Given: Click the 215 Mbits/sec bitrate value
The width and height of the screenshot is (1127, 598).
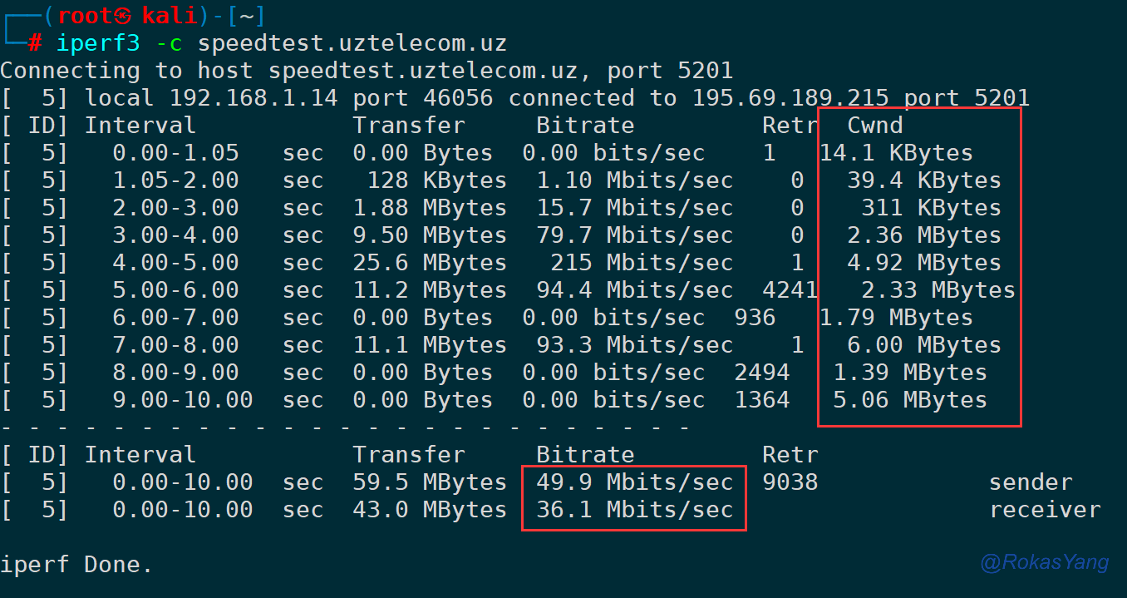Looking at the screenshot, I should pyautogui.click(x=641, y=263).
